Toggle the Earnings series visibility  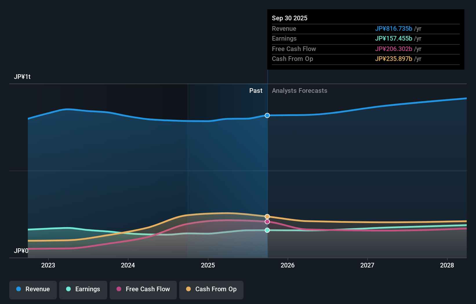pos(83,289)
